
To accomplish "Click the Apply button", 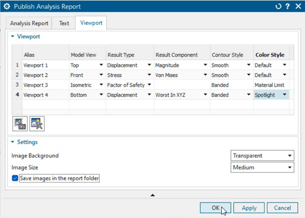I will 249,208.
